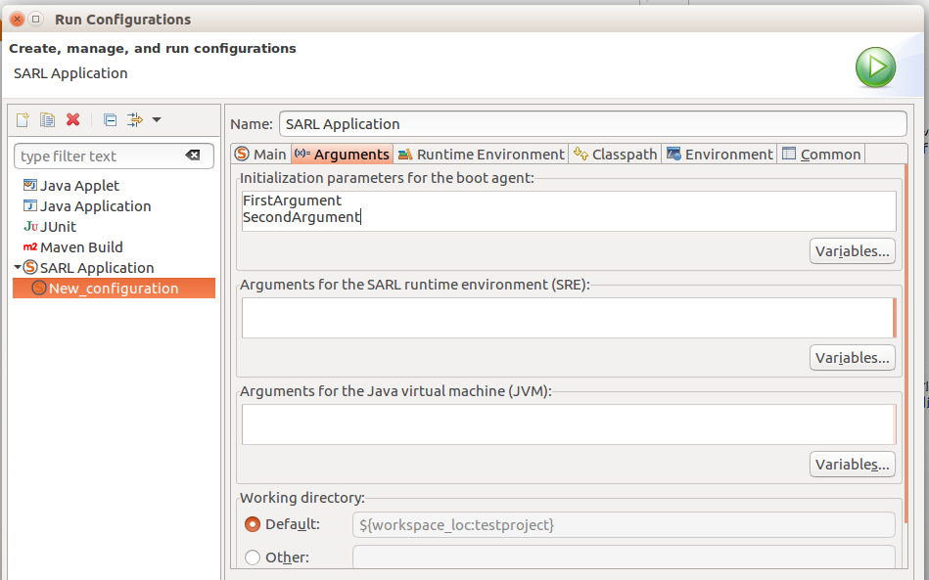Click the m2 Maven Build icon
Image resolution: width=929 pixels, height=580 pixels.
[x=30, y=247]
